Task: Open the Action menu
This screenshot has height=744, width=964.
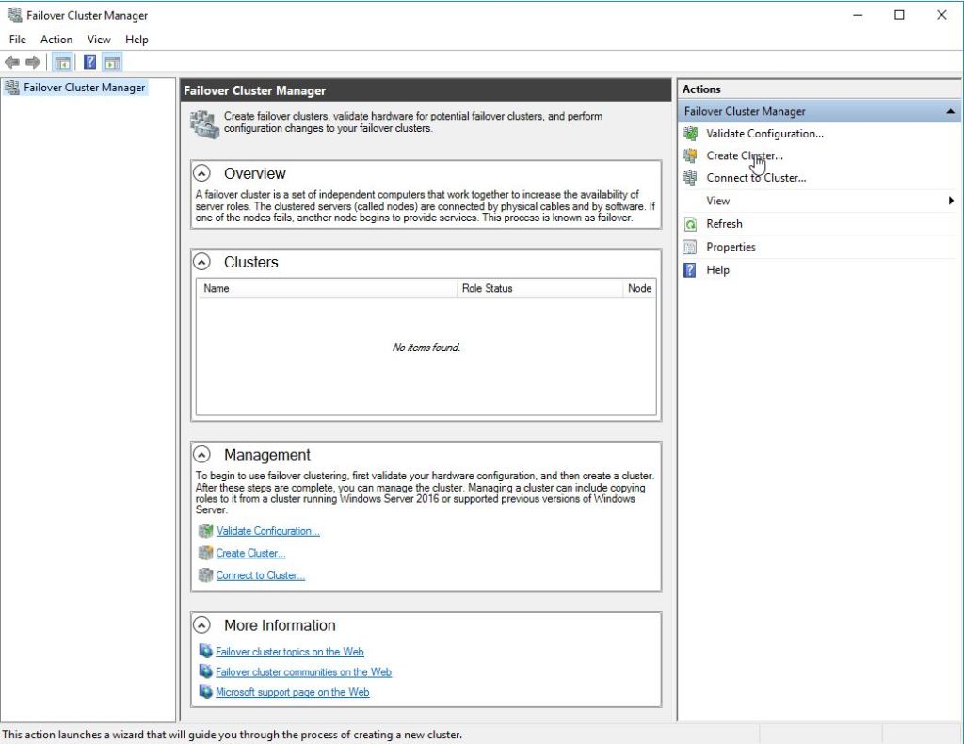Action: (56, 39)
